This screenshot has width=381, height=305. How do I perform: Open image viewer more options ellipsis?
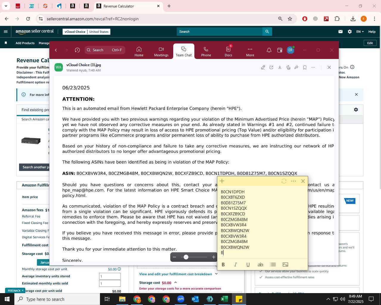coord(313,67)
